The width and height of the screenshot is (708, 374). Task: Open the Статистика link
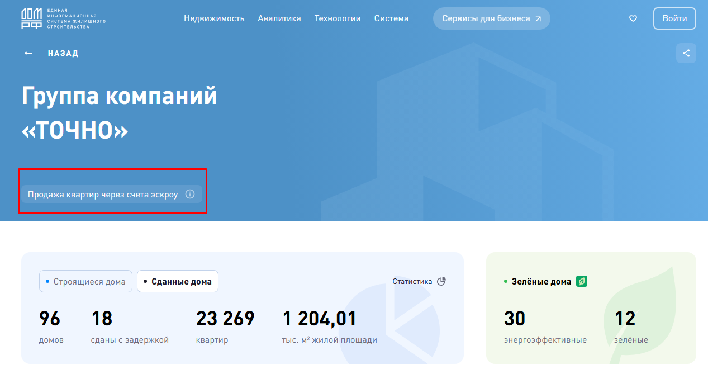point(412,282)
